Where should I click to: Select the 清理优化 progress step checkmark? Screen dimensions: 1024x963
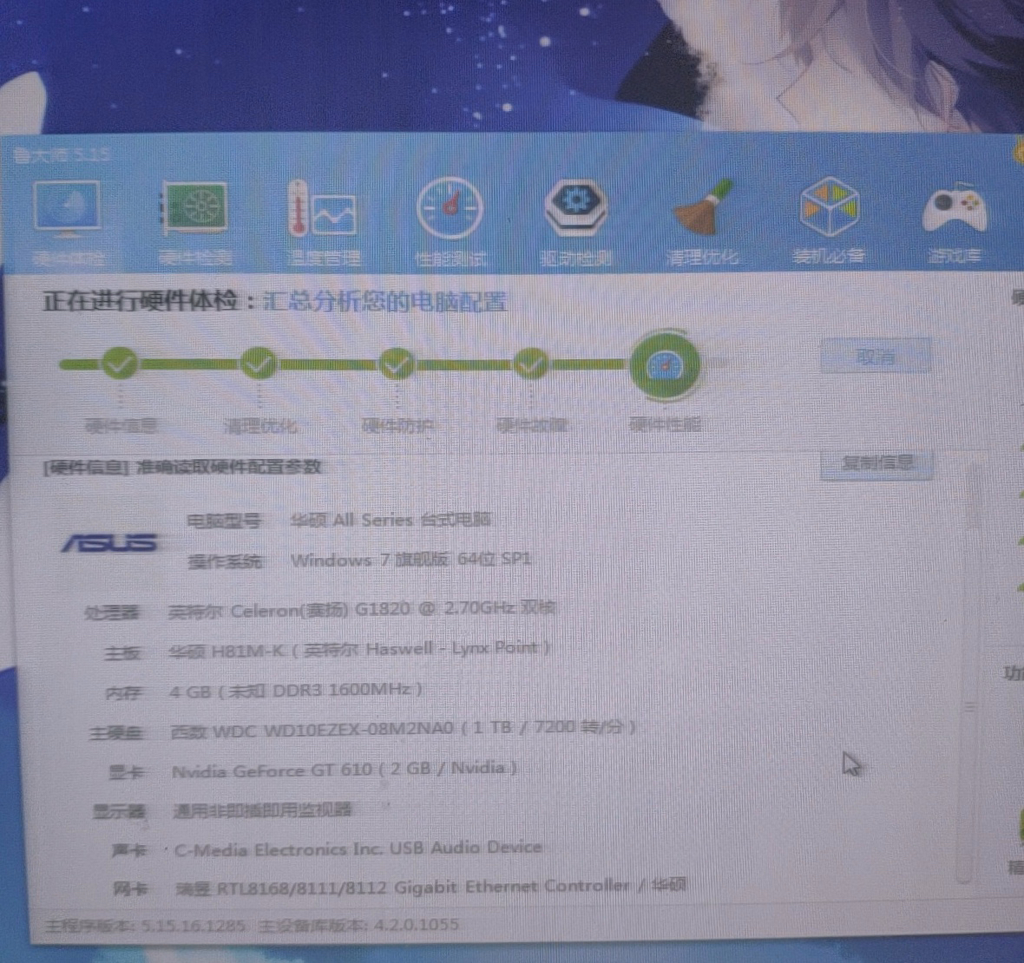coord(259,364)
